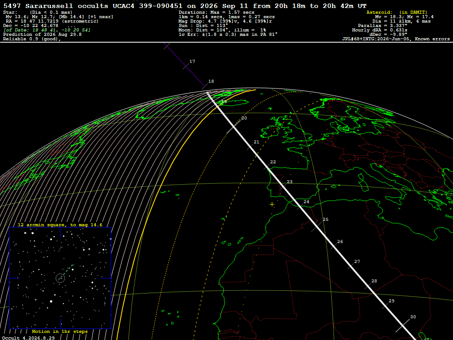453x340 pixels.
Task: Open the 12 arcmin star finder chart
Action: [x=60, y=278]
